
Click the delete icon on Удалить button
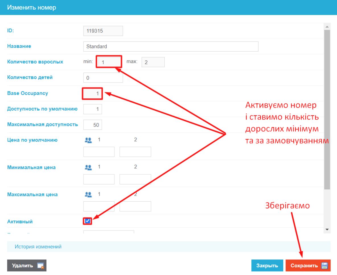point(40,266)
